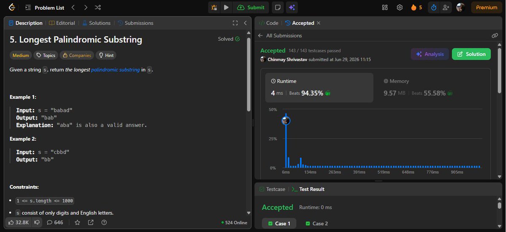Invite a collaborator with add-person icon
Viewport: 506px width, 232px height.
click(x=445, y=7)
